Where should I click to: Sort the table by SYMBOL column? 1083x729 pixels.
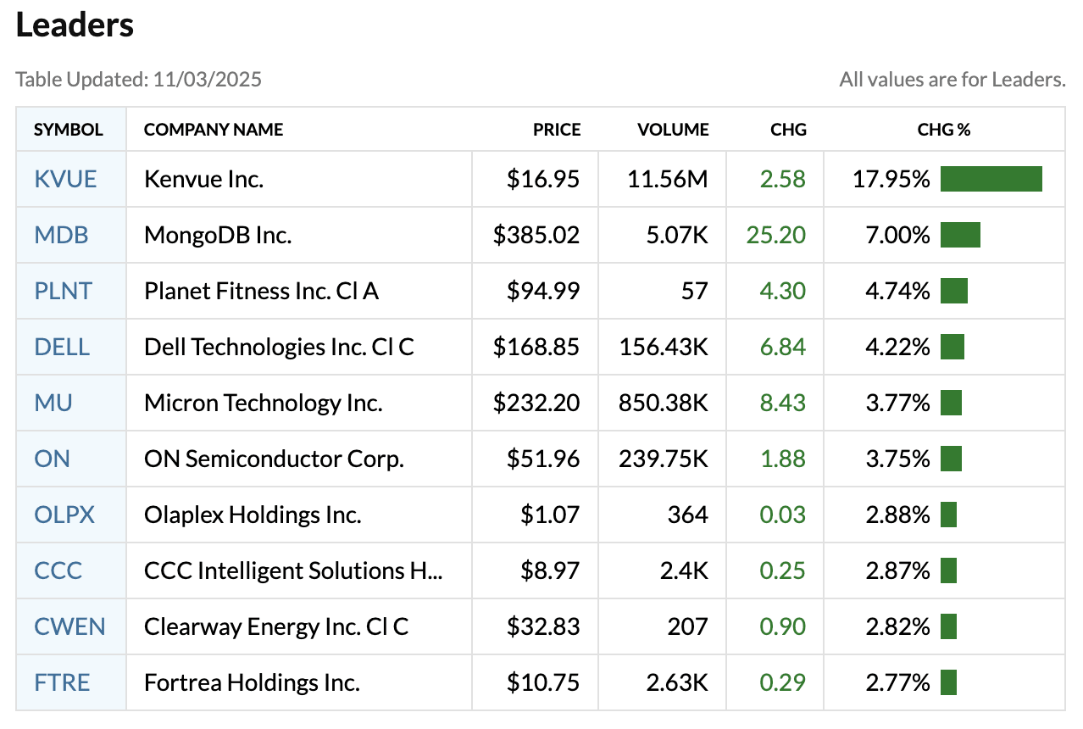point(69,129)
